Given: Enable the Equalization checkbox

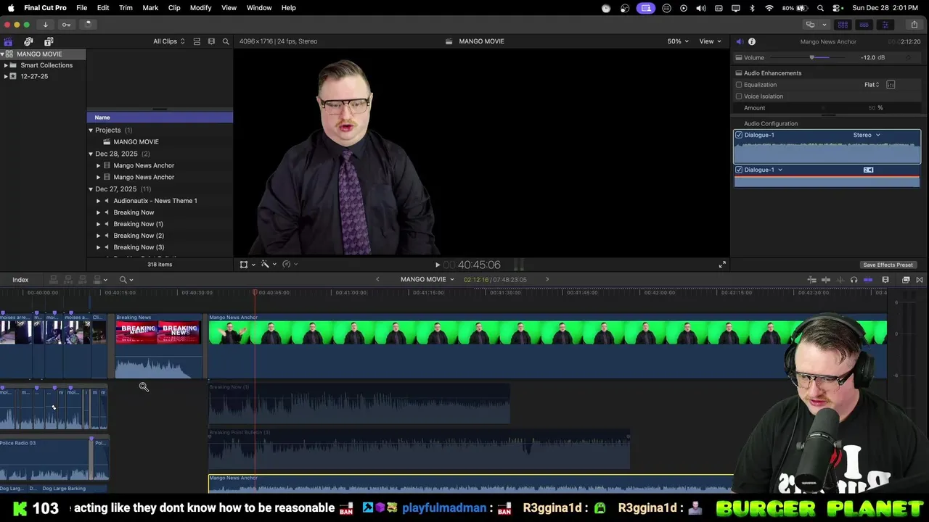Looking at the screenshot, I should [739, 85].
